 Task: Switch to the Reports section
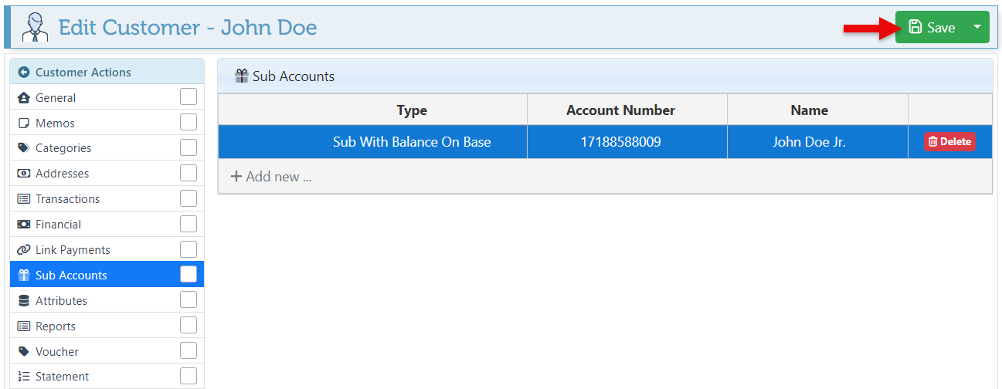[56, 326]
